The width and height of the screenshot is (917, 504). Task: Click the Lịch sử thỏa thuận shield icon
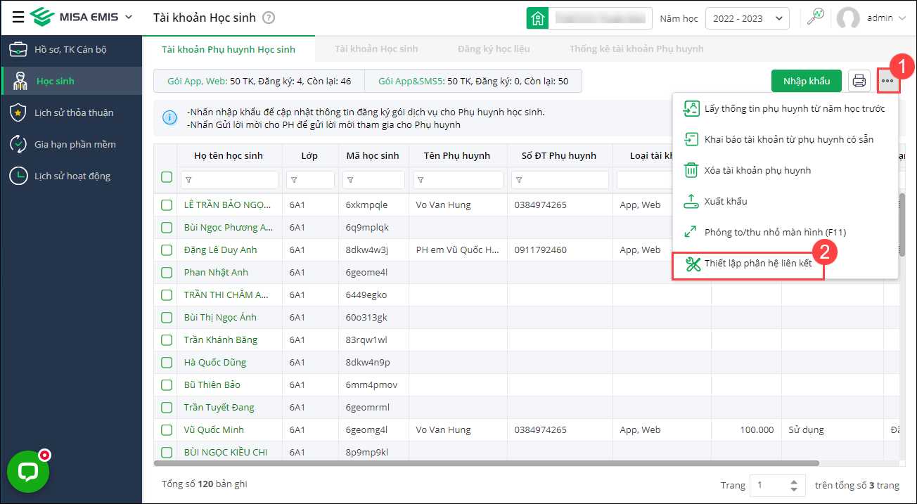pyautogui.click(x=18, y=112)
